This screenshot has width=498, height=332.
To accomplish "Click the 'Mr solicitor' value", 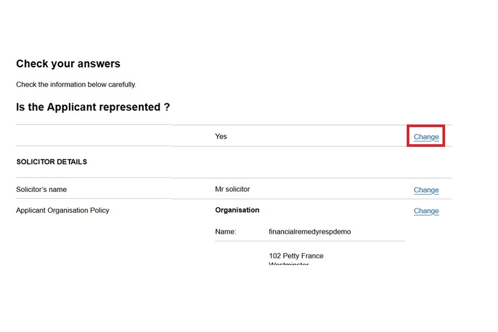I will 232,189.
